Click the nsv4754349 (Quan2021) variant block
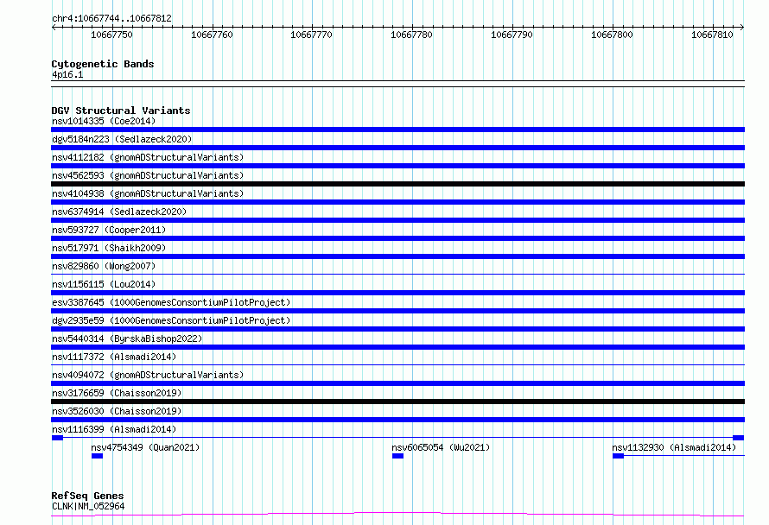Image resolution: width=769 pixels, height=525 pixels. click(97, 456)
